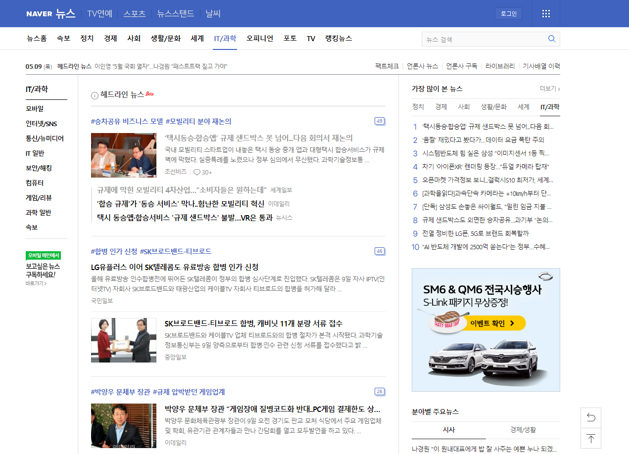Select 컴퓨터 in left sidebar

35,183
